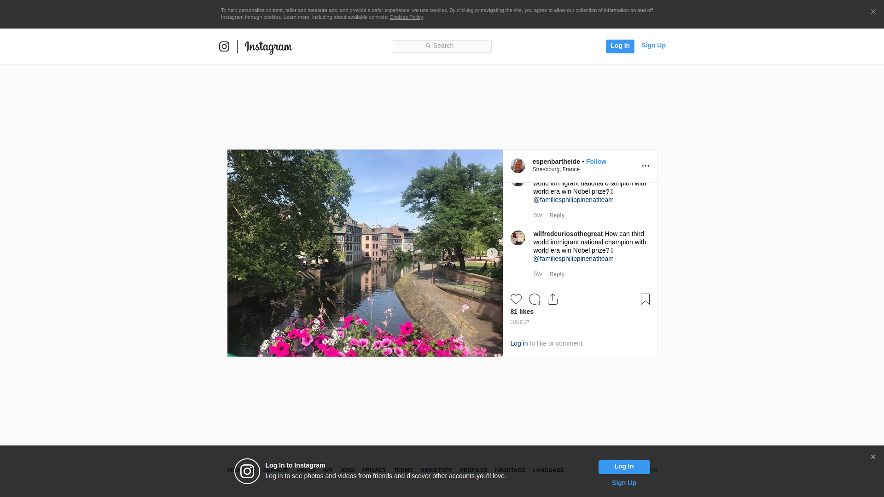Go to next photo in carousel
The height and width of the screenshot is (497, 884).
tap(492, 253)
